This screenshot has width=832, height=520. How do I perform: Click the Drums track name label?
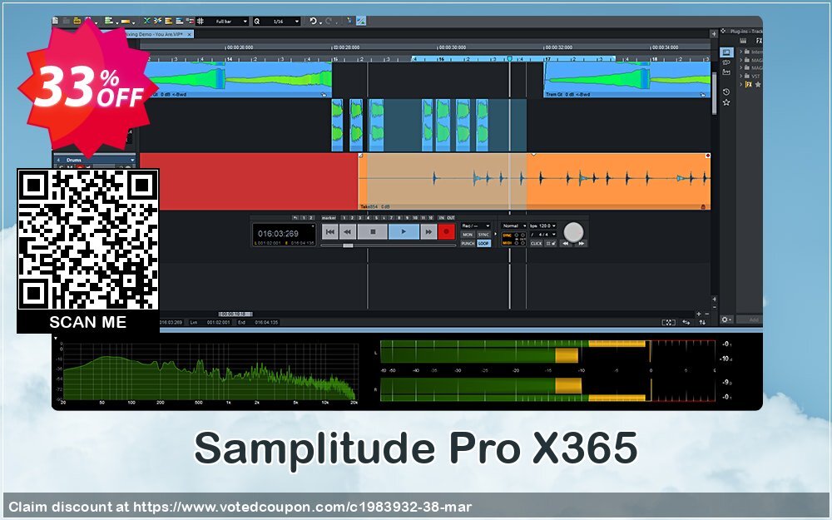click(74, 160)
